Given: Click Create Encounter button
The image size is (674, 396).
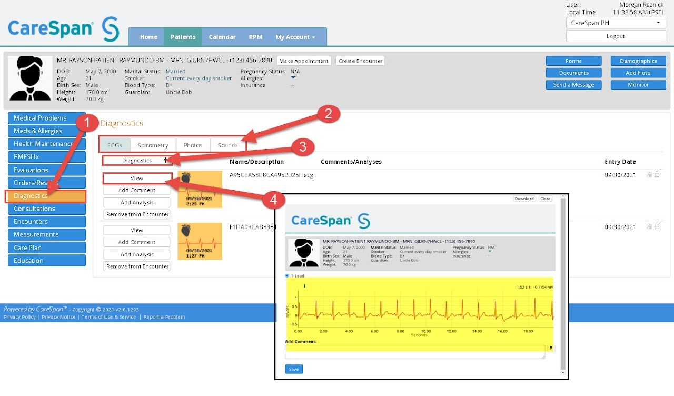Looking at the screenshot, I should (360, 61).
